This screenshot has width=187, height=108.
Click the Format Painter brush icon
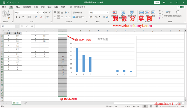point(9,18)
